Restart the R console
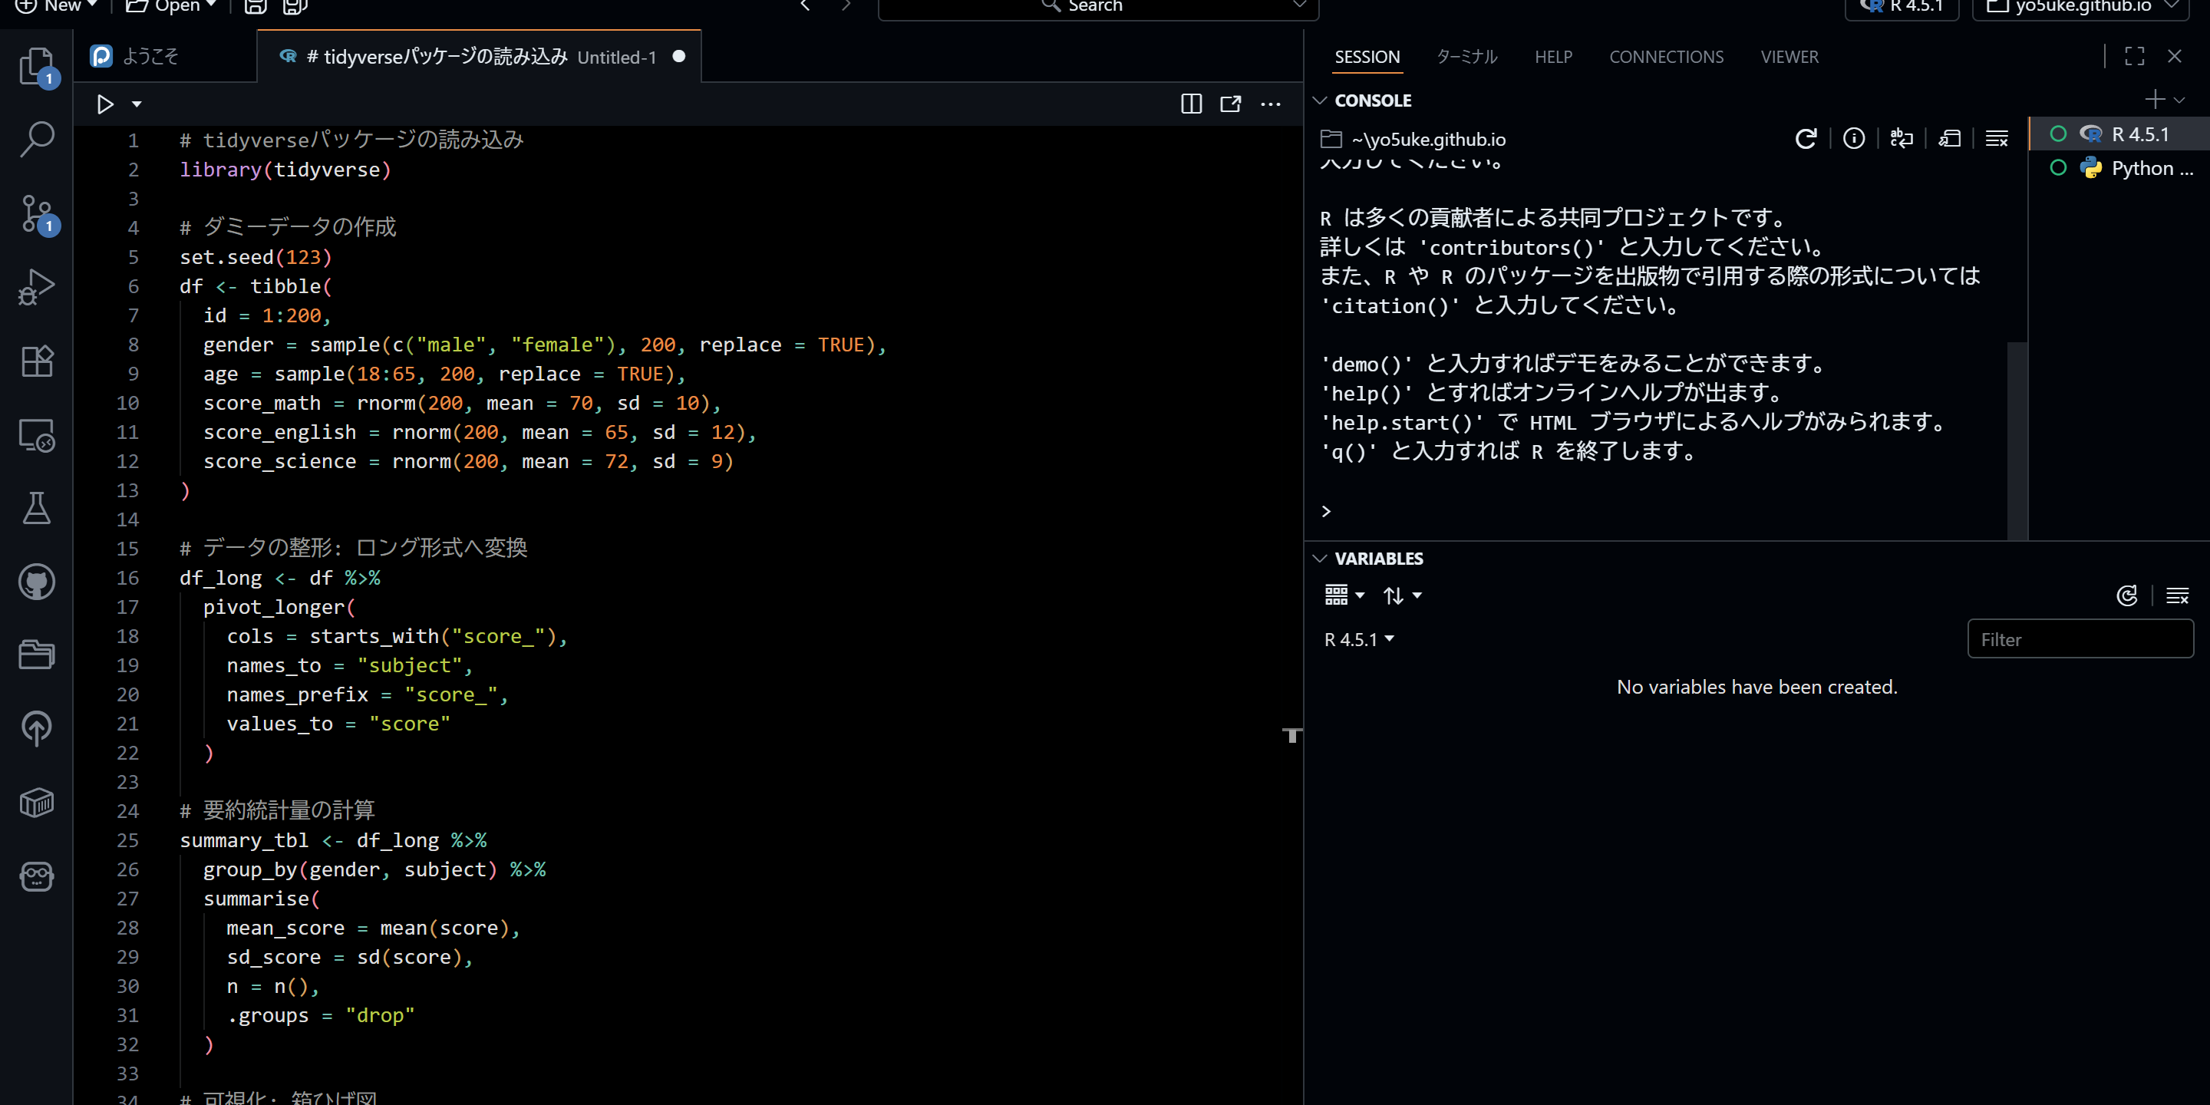This screenshot has height=1105, width=2210. (1805, 139)
